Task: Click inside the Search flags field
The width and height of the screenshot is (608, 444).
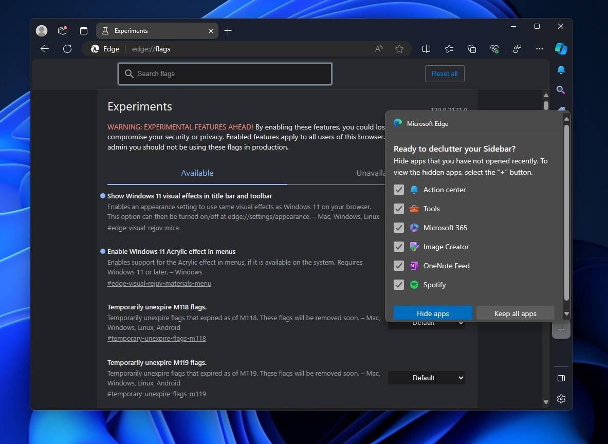Action: click(225, 73)
